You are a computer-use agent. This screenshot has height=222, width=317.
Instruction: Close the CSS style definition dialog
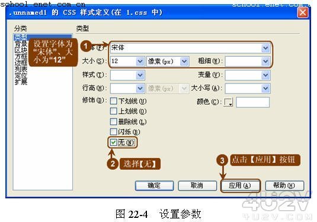[x=303, y=12]
